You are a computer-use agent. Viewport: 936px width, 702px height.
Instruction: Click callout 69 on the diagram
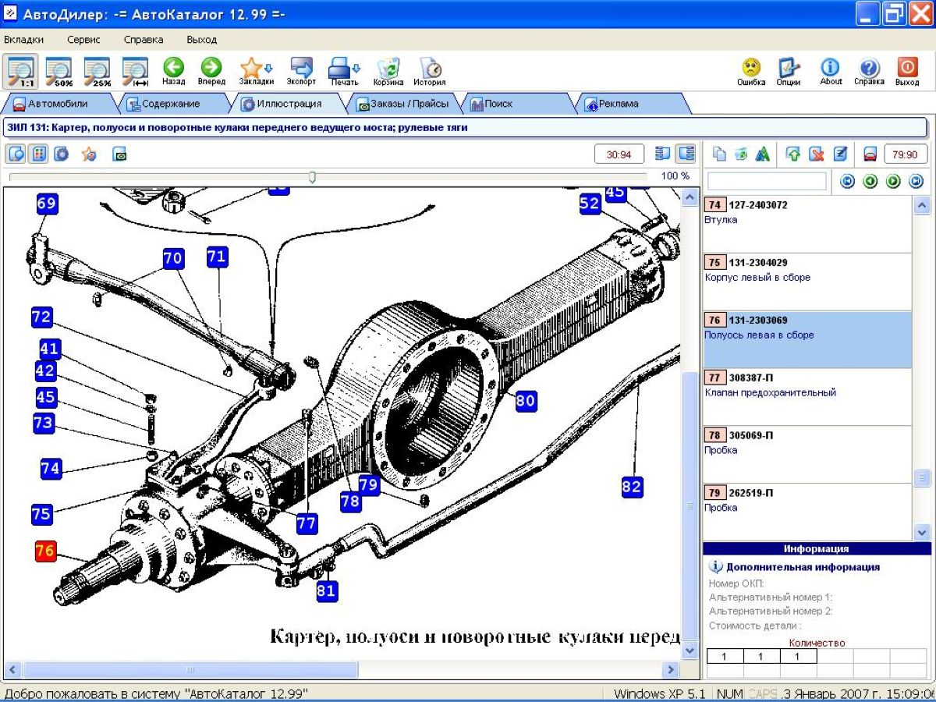(47, 204)
